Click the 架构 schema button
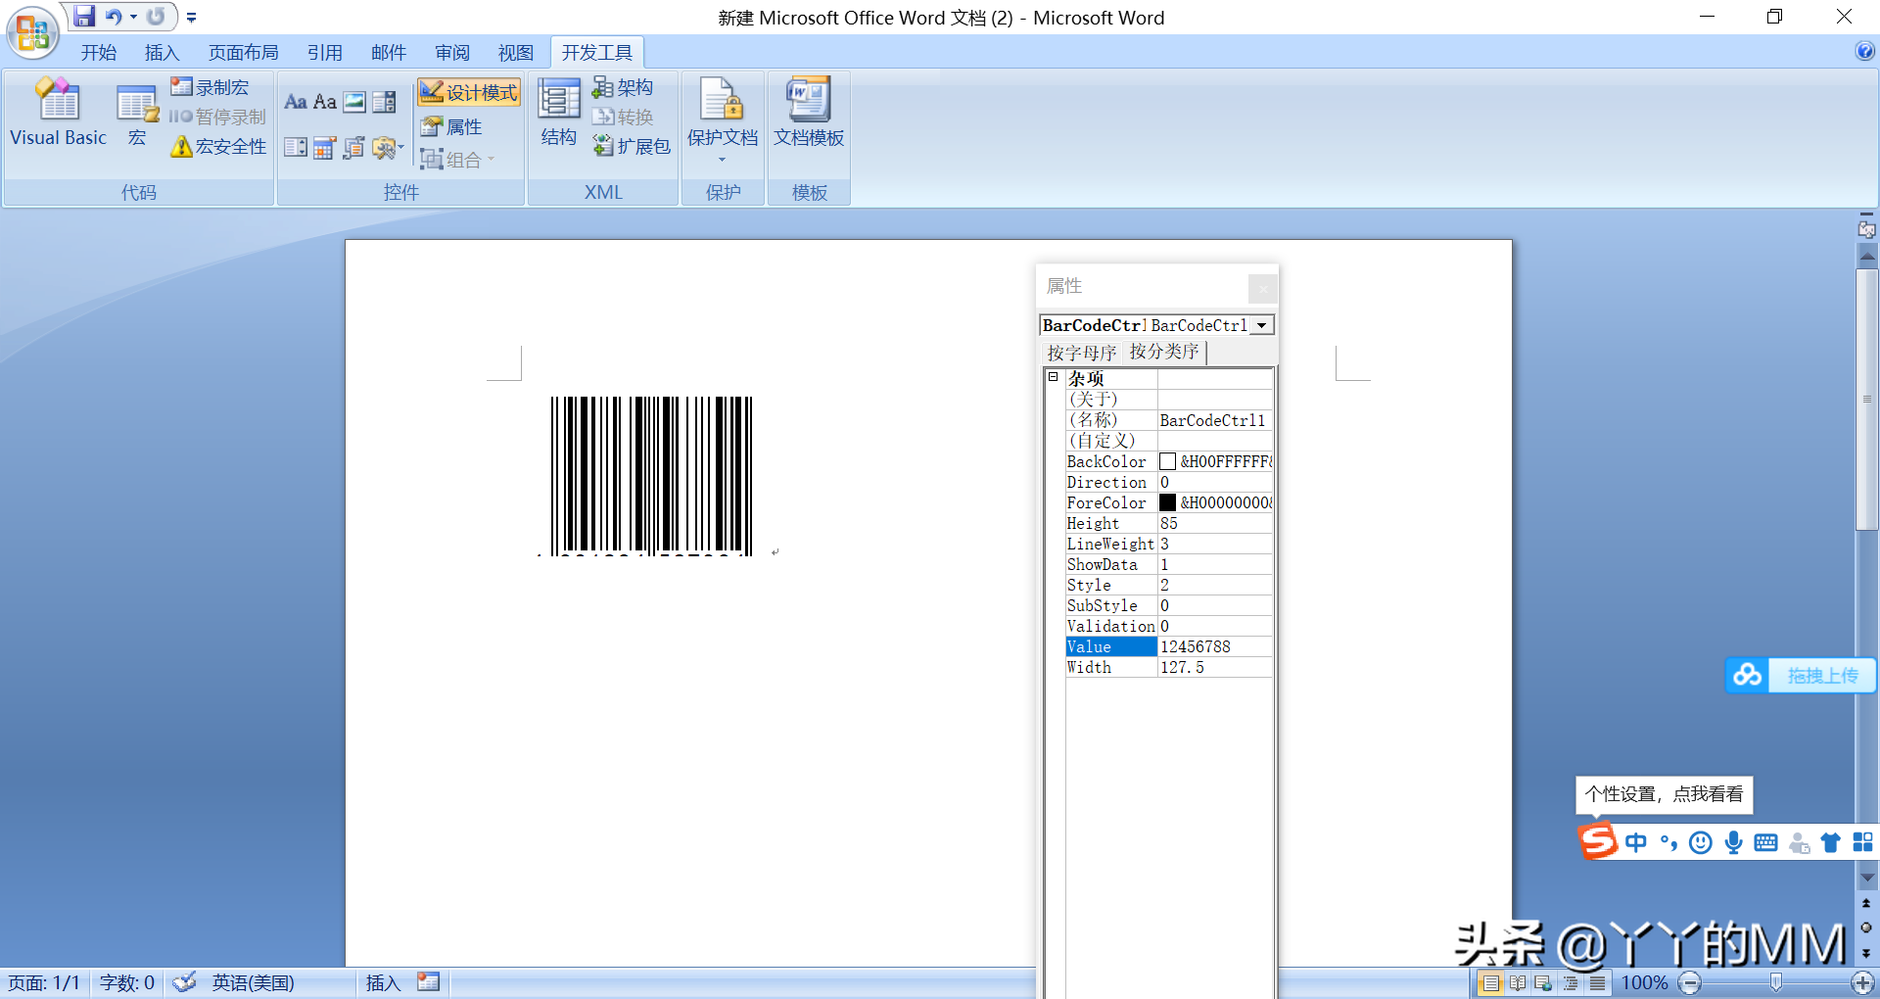 tap(623, 87)
